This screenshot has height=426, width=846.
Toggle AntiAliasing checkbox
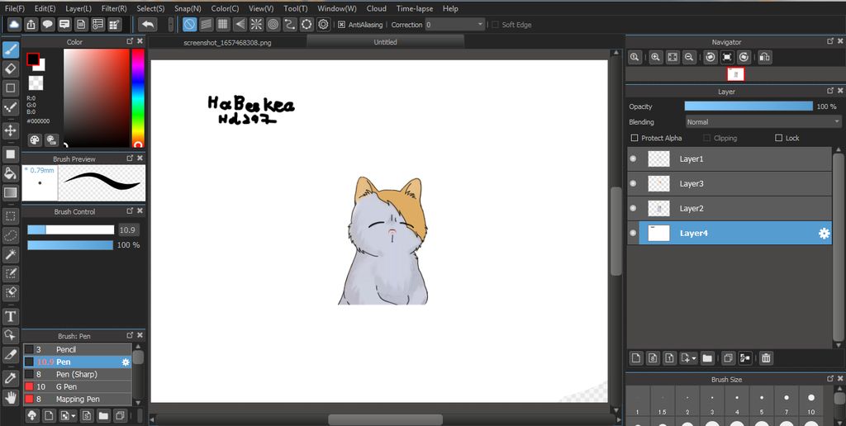(x=341, y=25)
